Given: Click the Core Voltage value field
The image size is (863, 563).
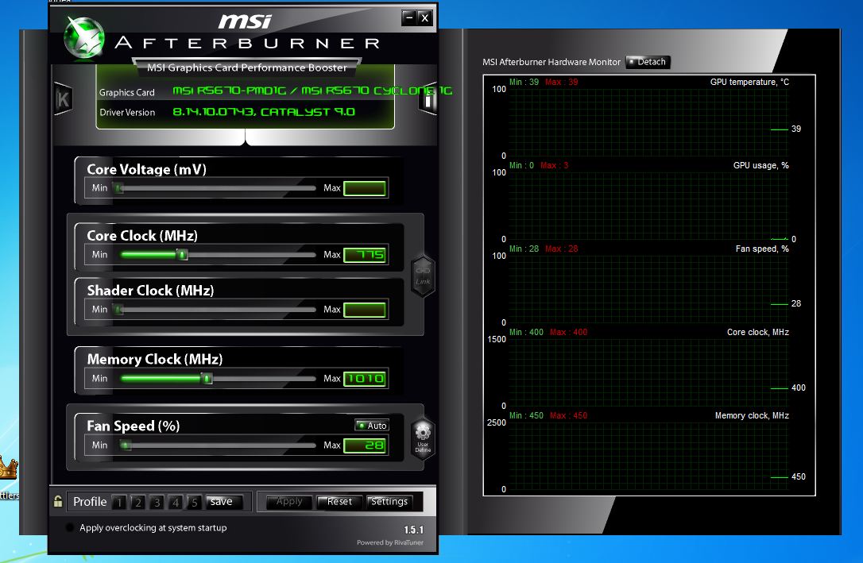Looking at the screenshot, I should (x=365, y=188).
